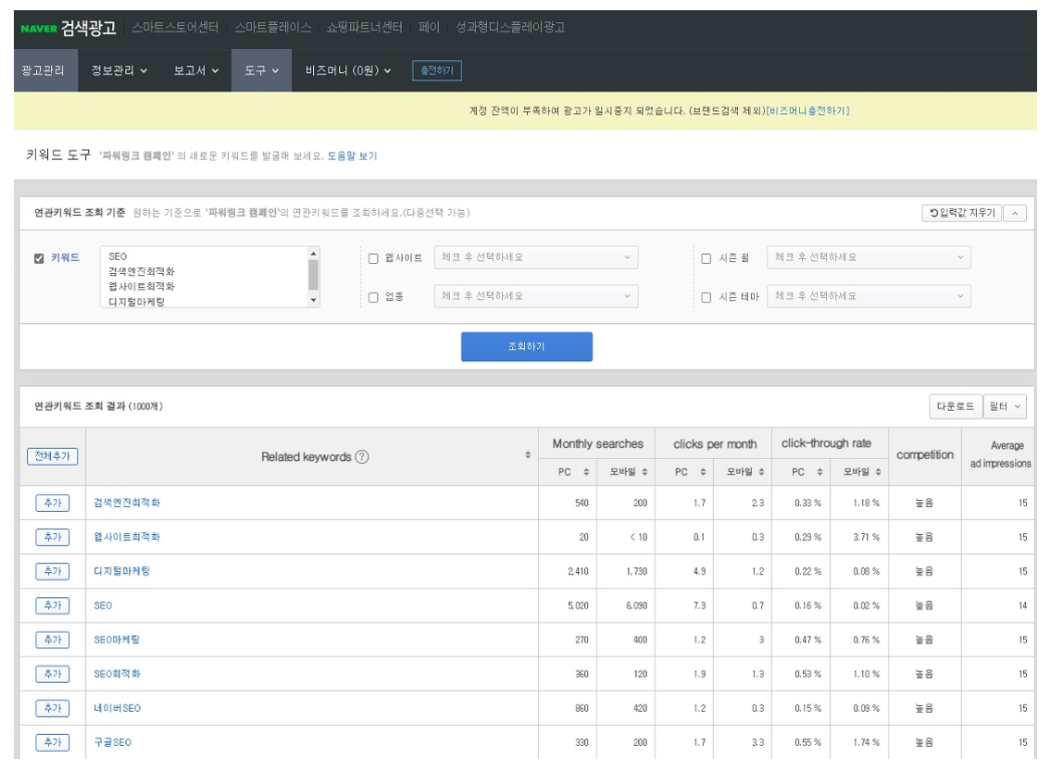Add the 구글SEO keyword with 추가

coord(52,742)
